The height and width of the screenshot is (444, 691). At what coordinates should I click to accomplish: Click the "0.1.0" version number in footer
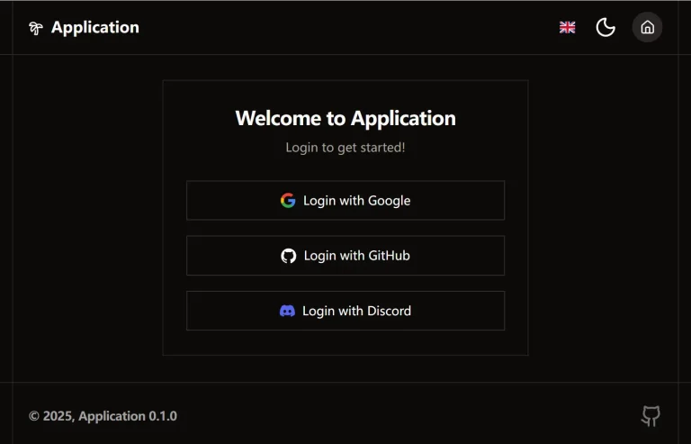click(163, 416)
